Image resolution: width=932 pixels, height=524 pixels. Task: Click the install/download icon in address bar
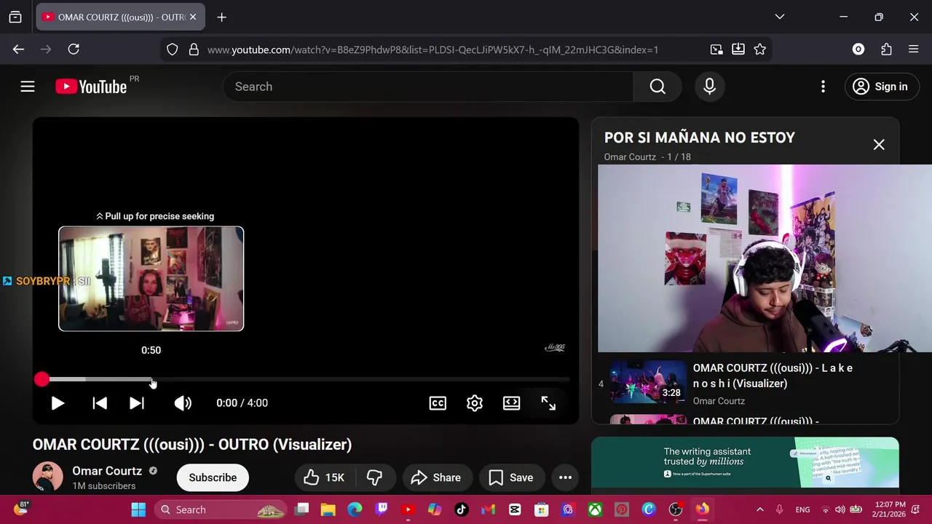(738, 49)
